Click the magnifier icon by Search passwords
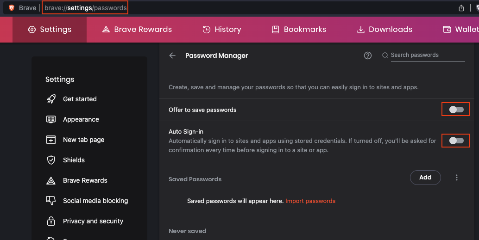The height and width of the screenshot is (240, 479). (385, 55)
